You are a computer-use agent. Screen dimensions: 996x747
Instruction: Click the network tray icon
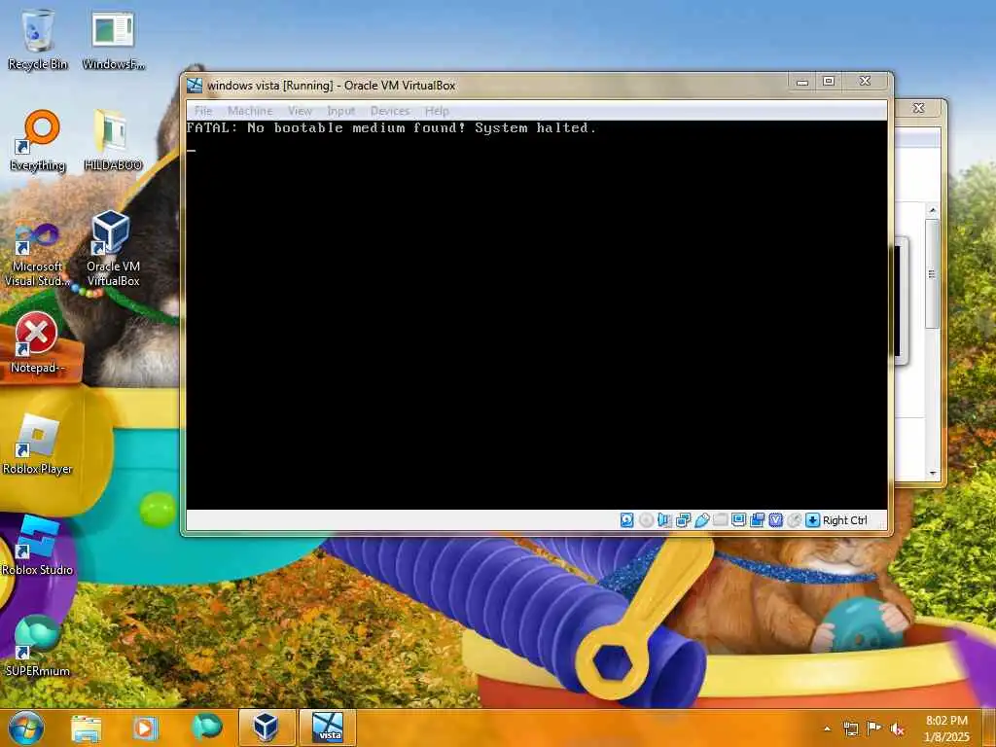850,729
